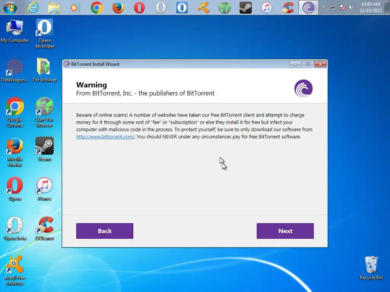Open Windows Explorer folder in taskbar
The image size is (390, 292).
coord(54,8)
